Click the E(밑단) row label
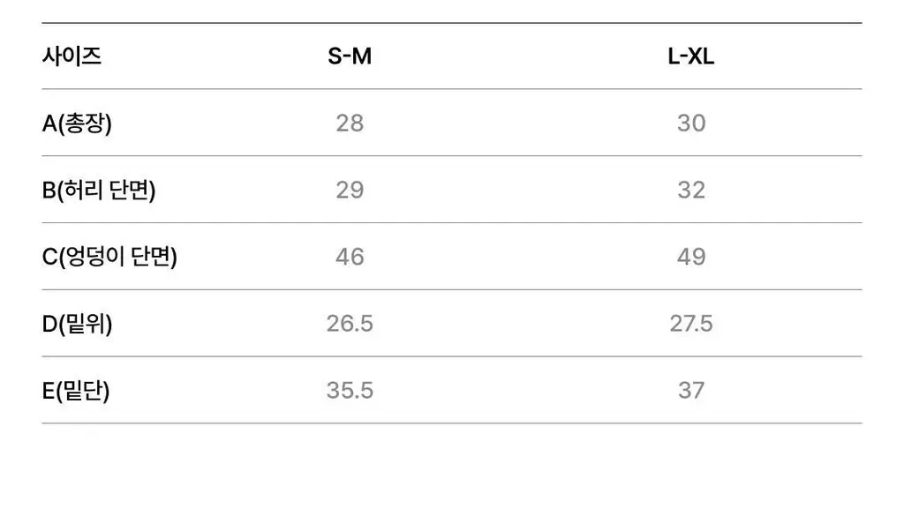Viewport: 904px width, 524px height. tap(76, 390)
